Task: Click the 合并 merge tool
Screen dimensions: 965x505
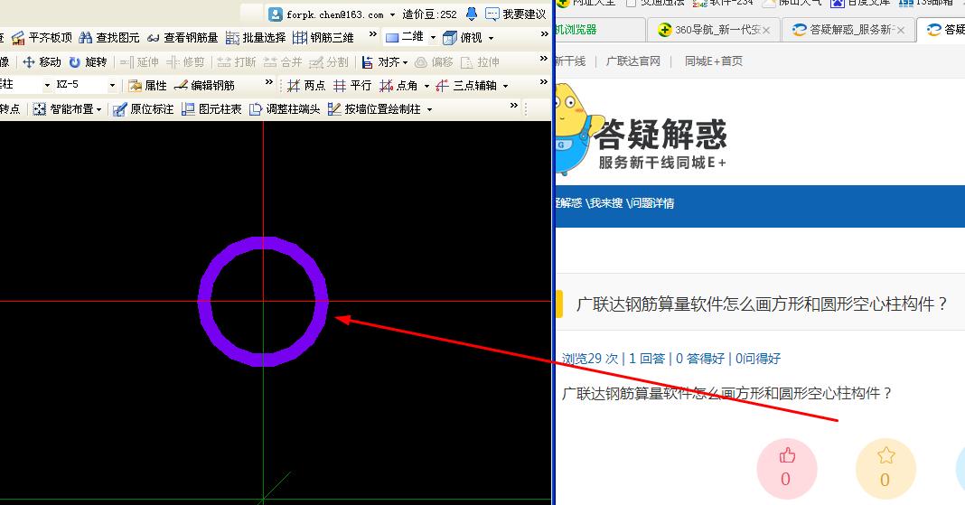Action: tap(283, 62)
